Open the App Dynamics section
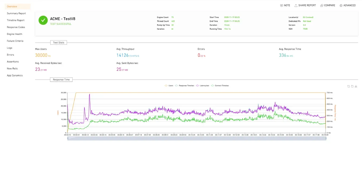Image resolution: width=362 pixels, height=182 pixels. click(x=15, y=75)
